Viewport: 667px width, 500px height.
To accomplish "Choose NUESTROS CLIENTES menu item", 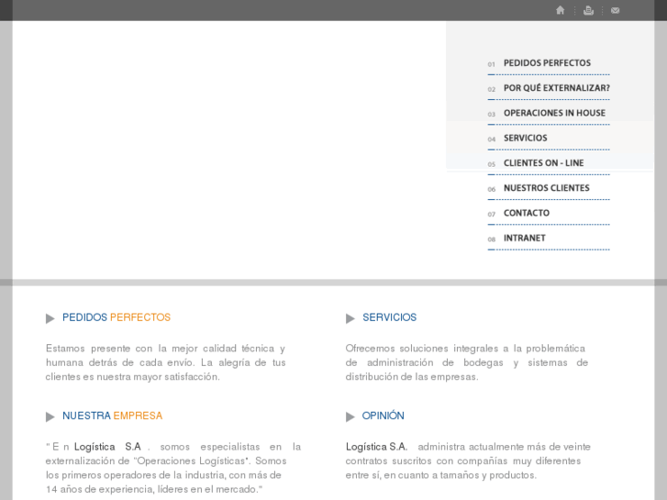I will 547,188.
